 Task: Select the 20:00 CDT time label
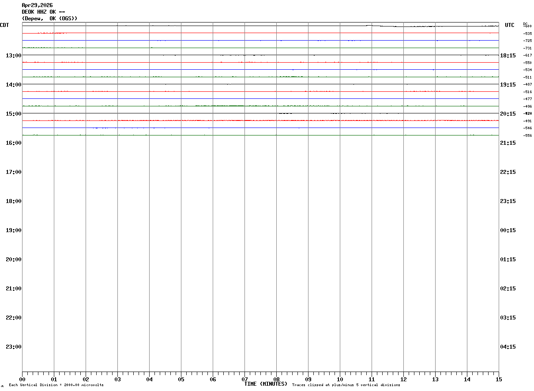[x=13, y=259]
